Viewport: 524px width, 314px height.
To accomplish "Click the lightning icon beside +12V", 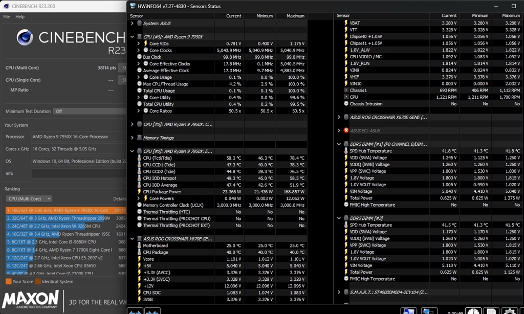I will click(x=139, y=285).
